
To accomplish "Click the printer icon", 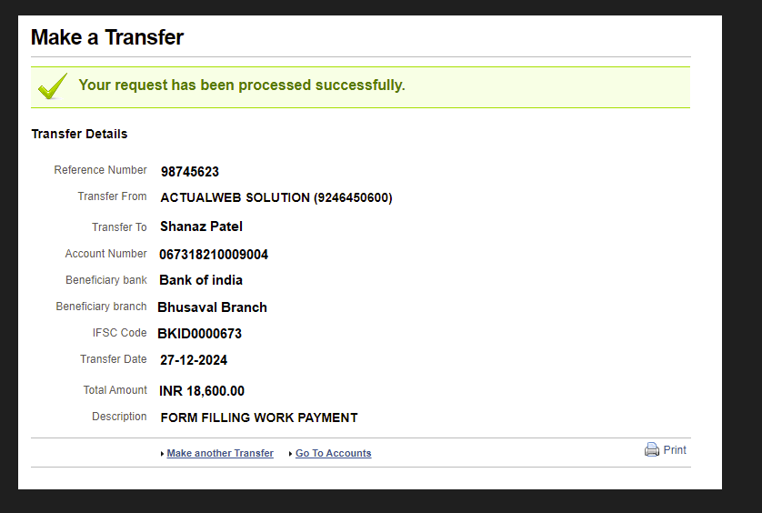I will (652, 450).
